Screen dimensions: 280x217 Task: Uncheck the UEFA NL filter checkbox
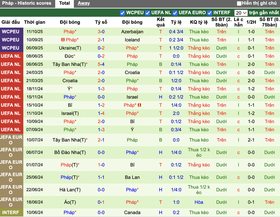pos(148,13)
